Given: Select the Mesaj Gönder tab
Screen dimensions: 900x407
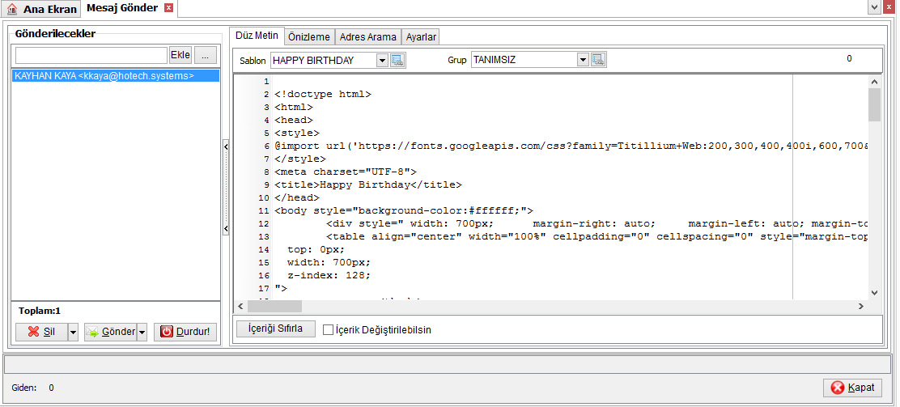Looking at the screenshot, I should (129, 9).
